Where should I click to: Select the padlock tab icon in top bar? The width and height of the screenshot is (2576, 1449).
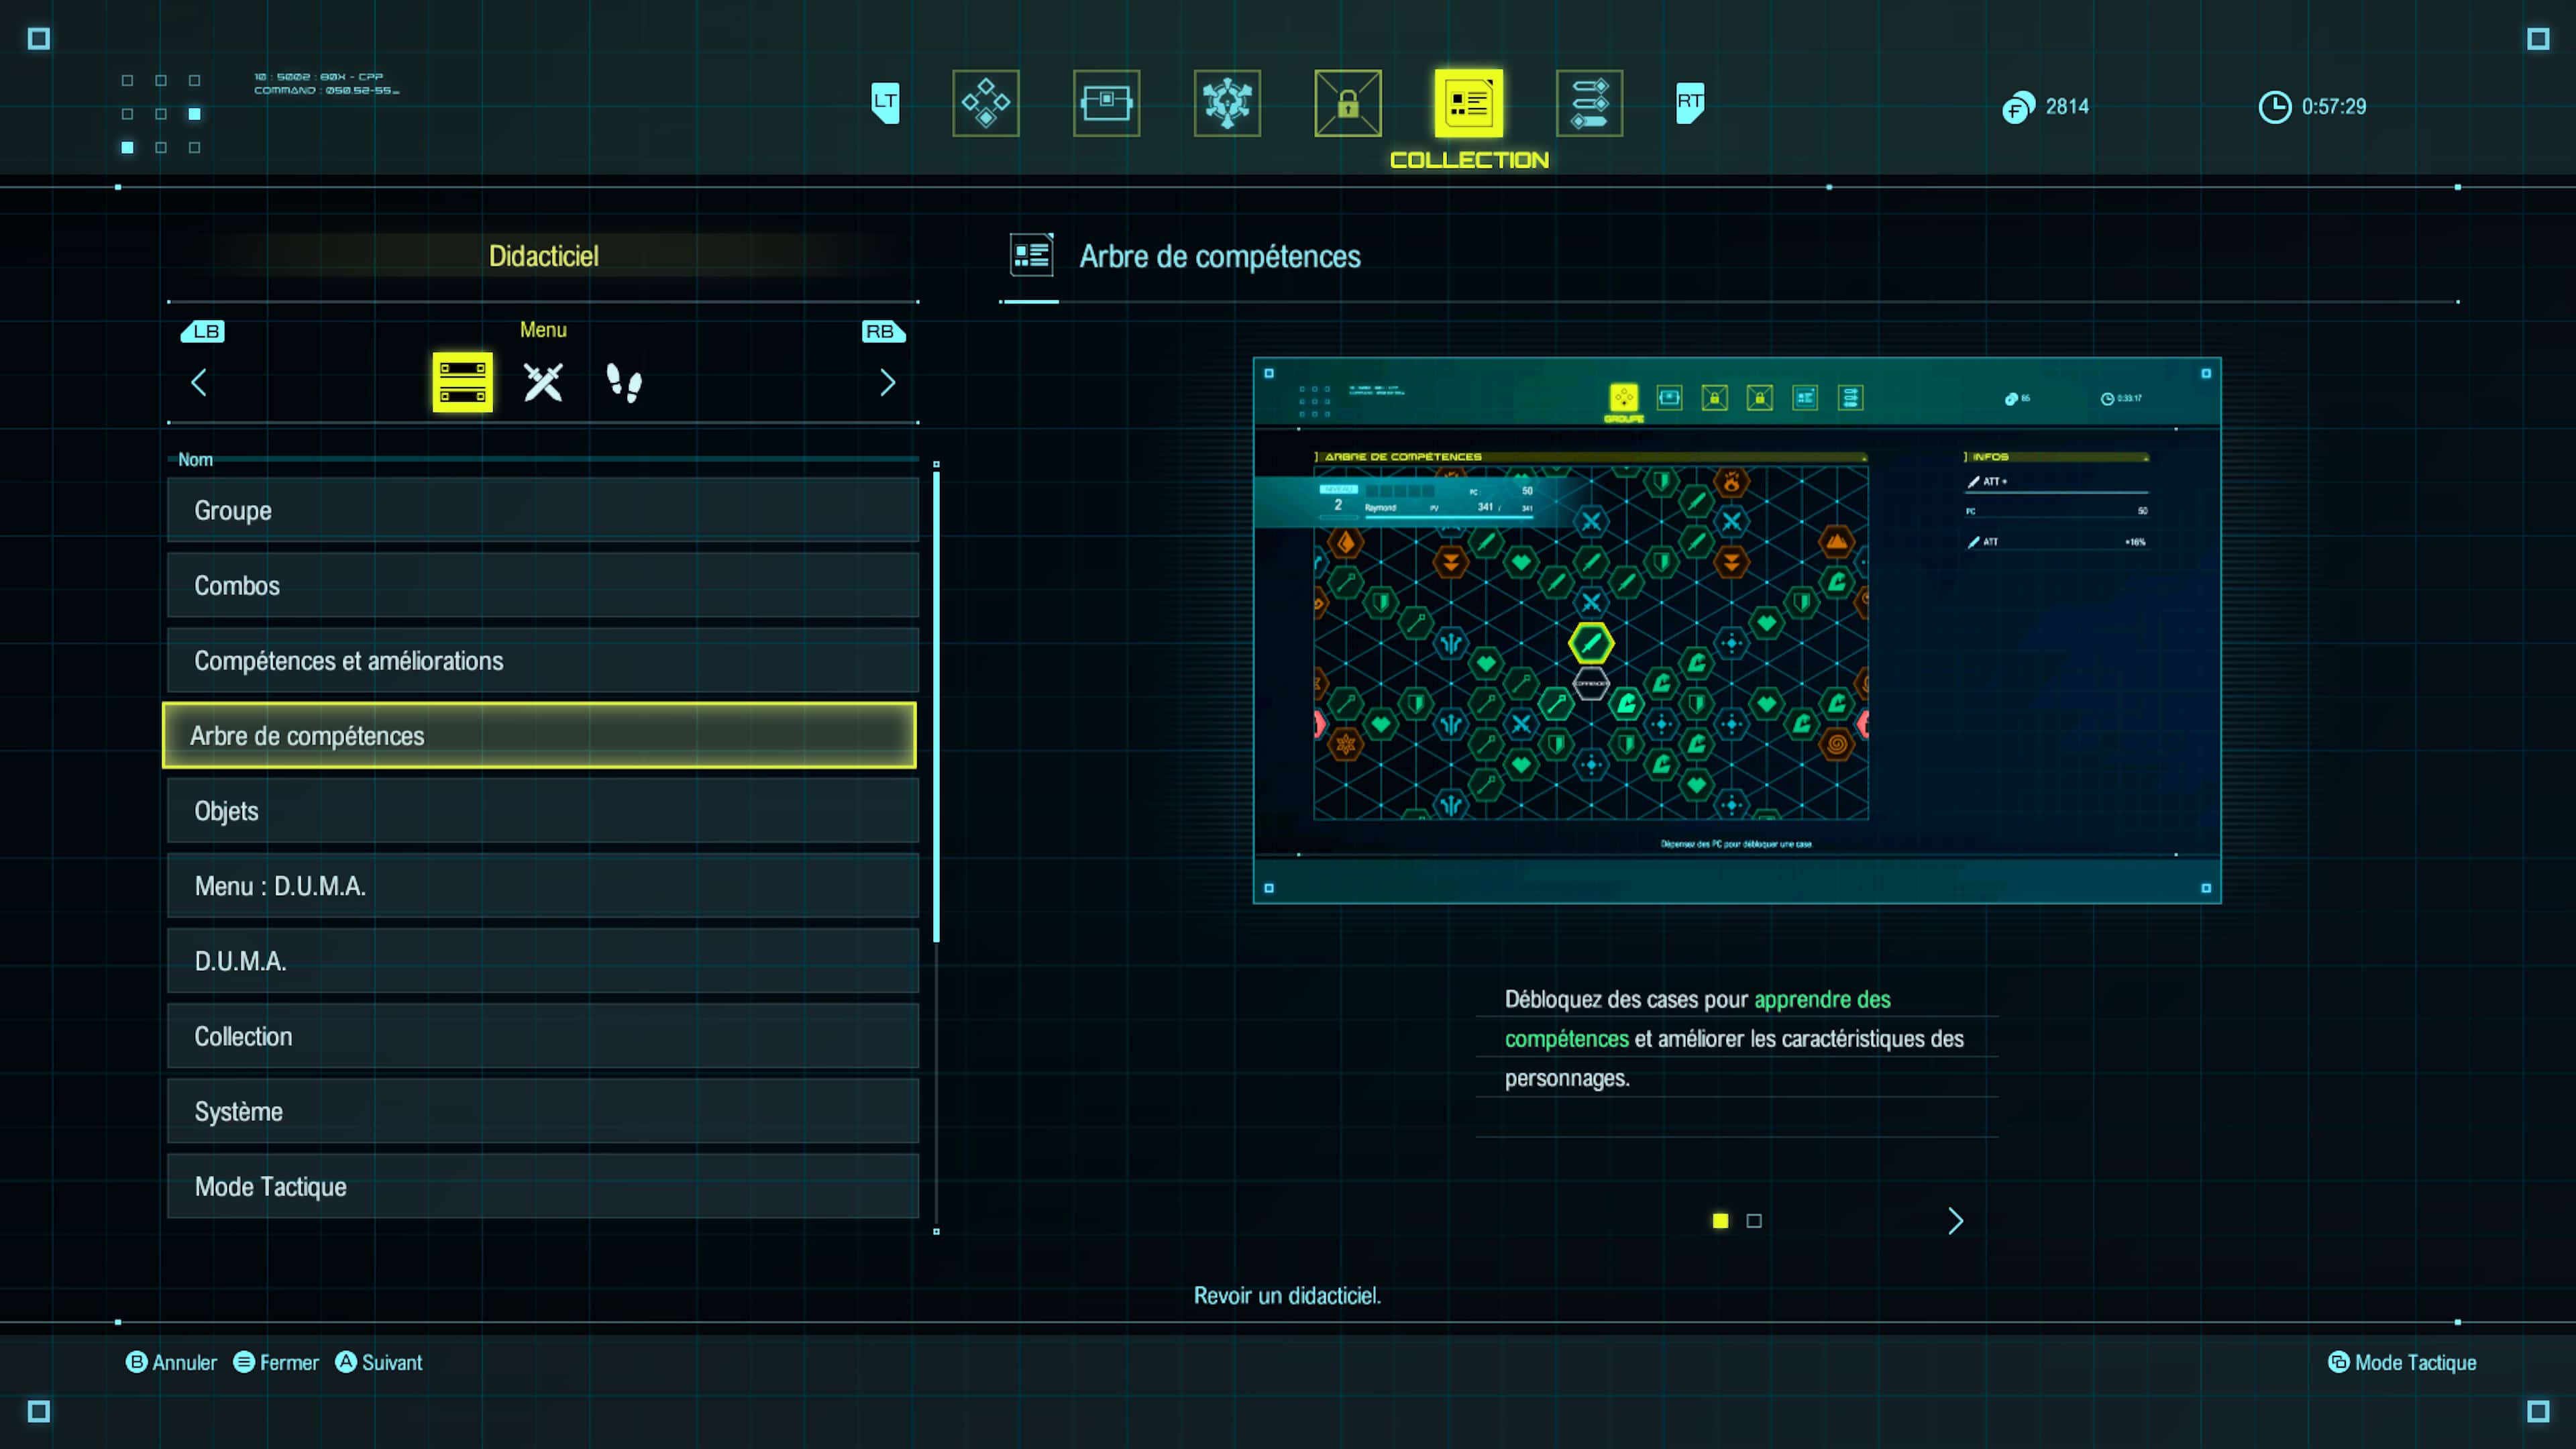point(1348,103)
